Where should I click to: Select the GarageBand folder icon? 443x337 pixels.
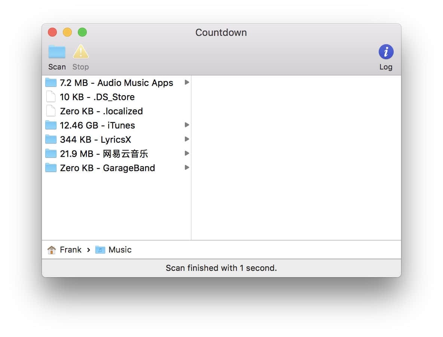pos(51,167)
